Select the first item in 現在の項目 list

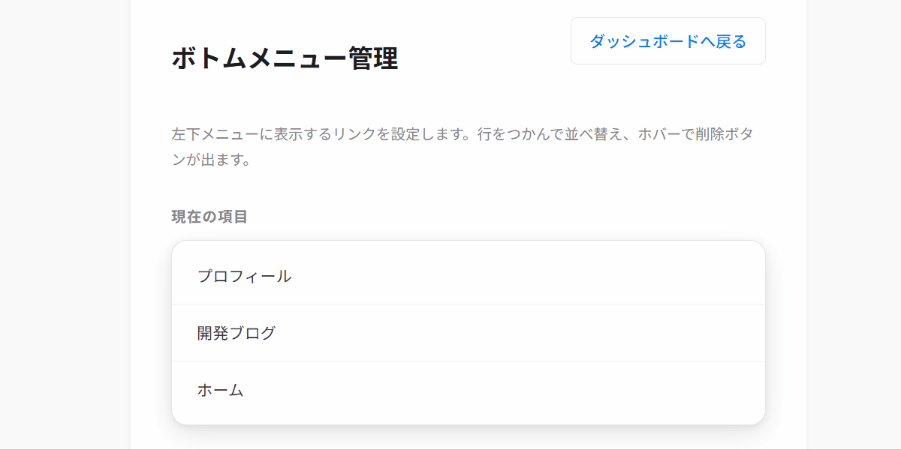(244, 275)
